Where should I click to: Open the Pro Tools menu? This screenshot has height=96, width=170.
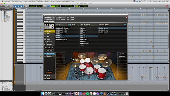click(x=7, y=1)
